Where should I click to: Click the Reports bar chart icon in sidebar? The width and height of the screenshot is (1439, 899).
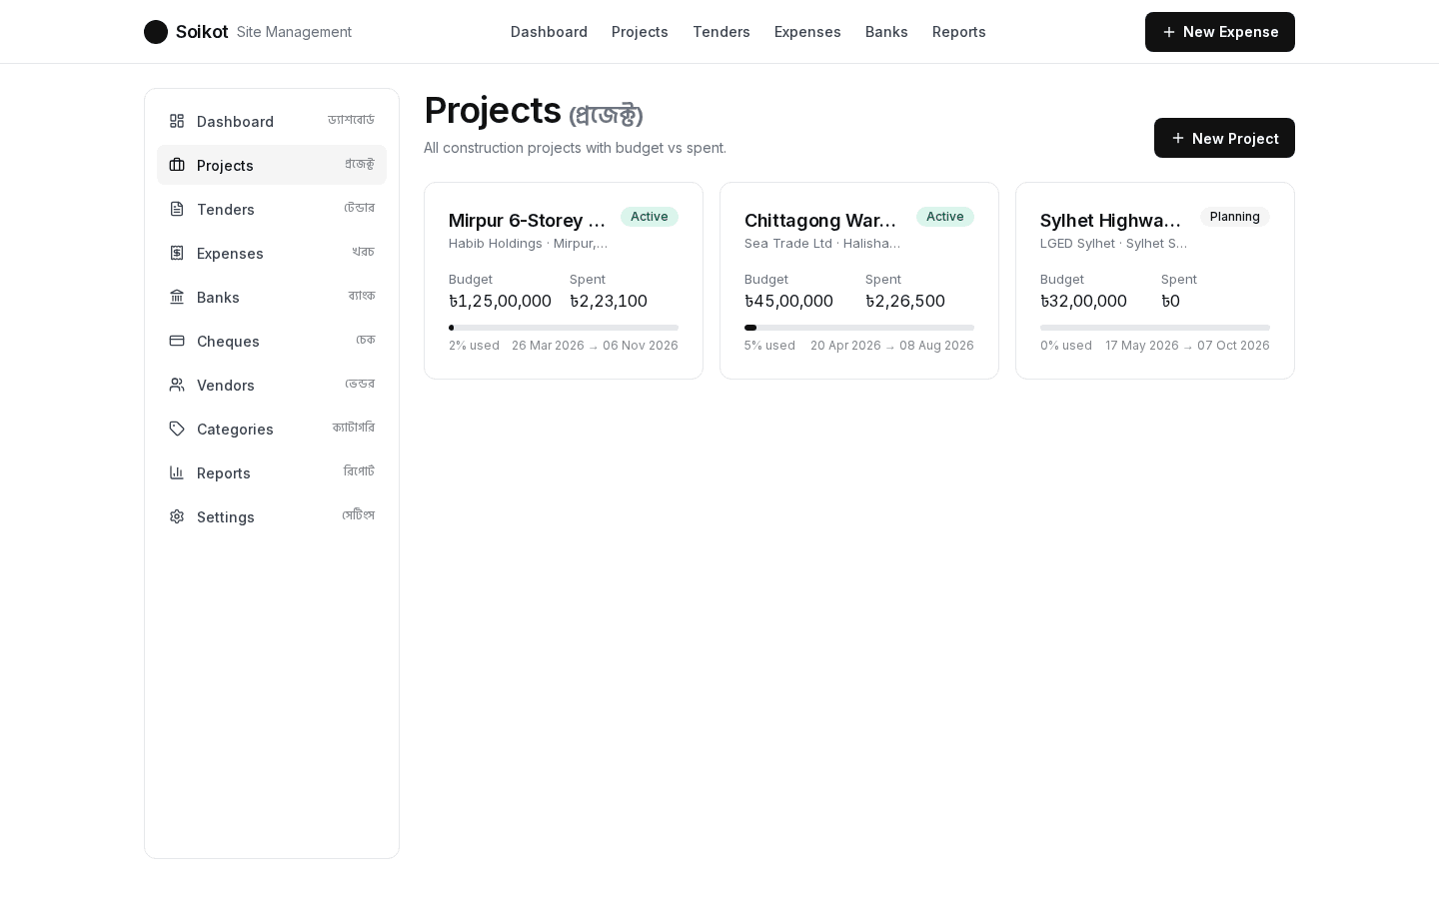[x=177, y=472]
